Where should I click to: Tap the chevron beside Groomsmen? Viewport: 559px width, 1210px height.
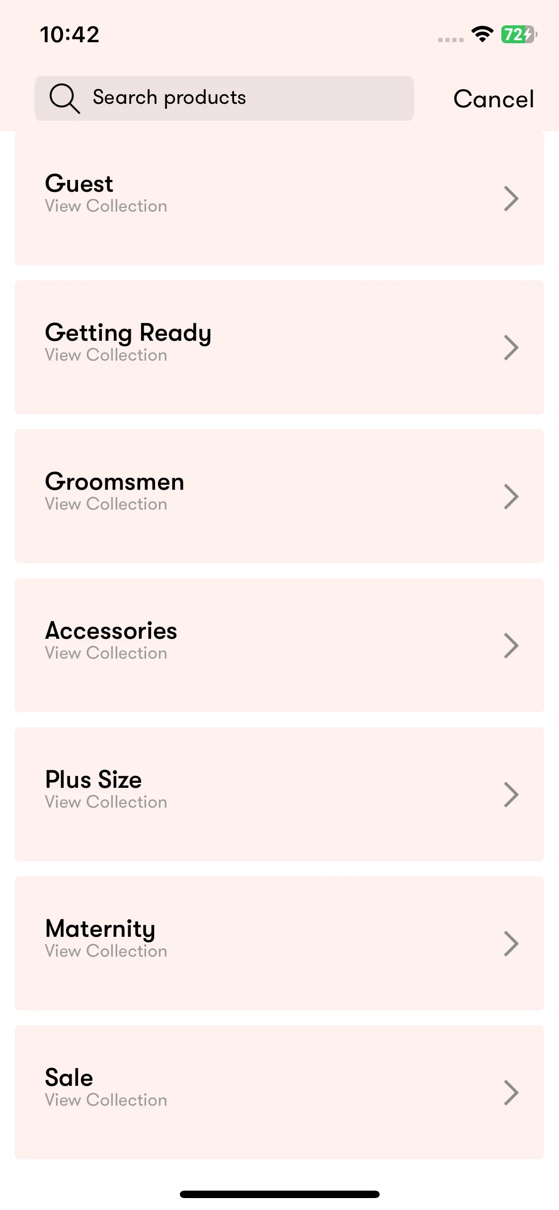point(511,496)
